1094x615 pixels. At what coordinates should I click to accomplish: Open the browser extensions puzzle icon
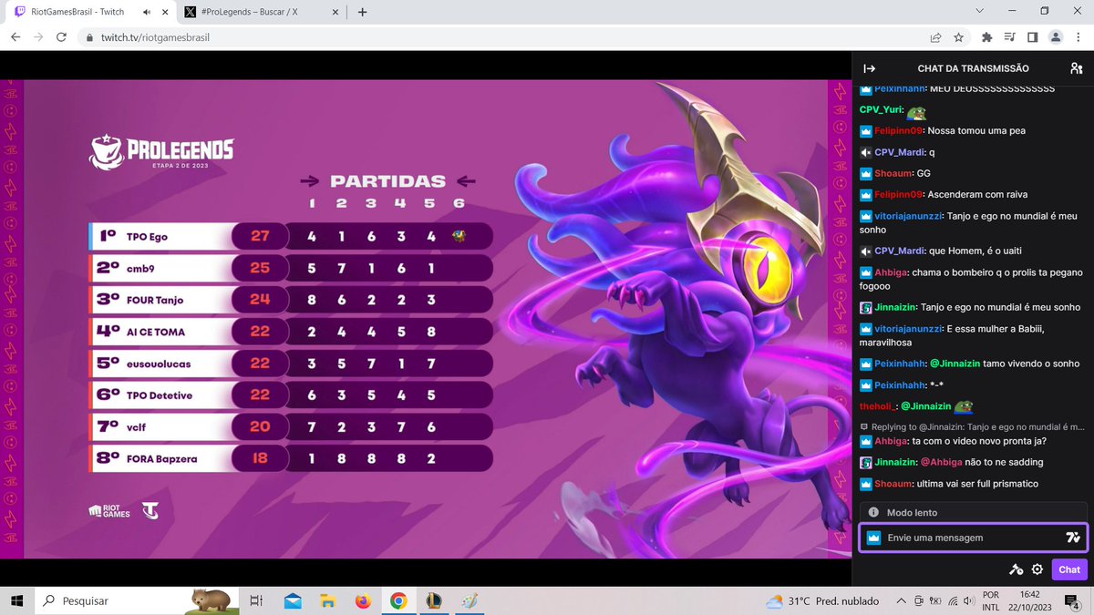point(986,37)
